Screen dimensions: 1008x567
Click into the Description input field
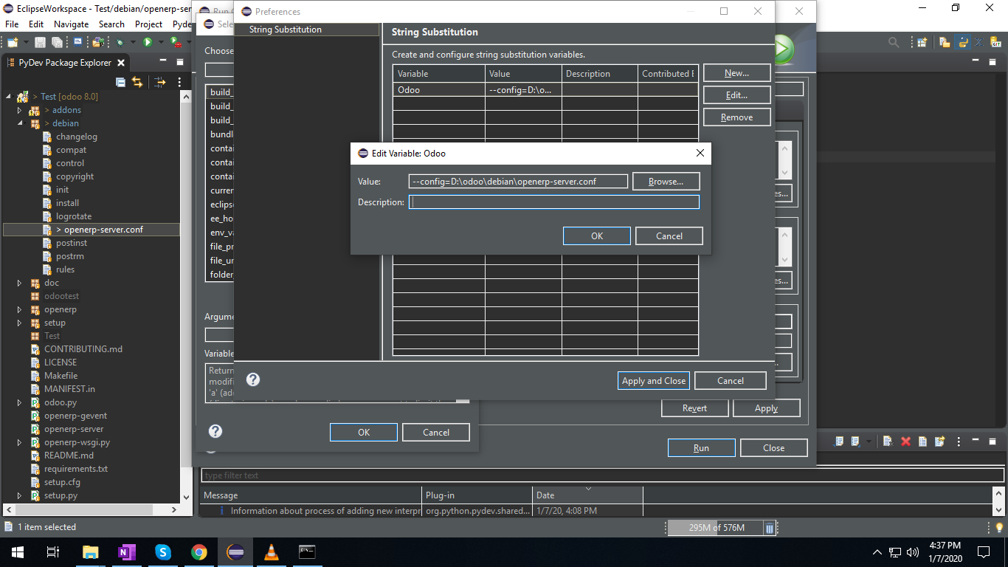[554, 202]
